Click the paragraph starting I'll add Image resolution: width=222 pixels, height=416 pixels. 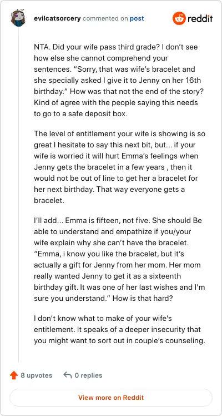(x=119, y=259)
